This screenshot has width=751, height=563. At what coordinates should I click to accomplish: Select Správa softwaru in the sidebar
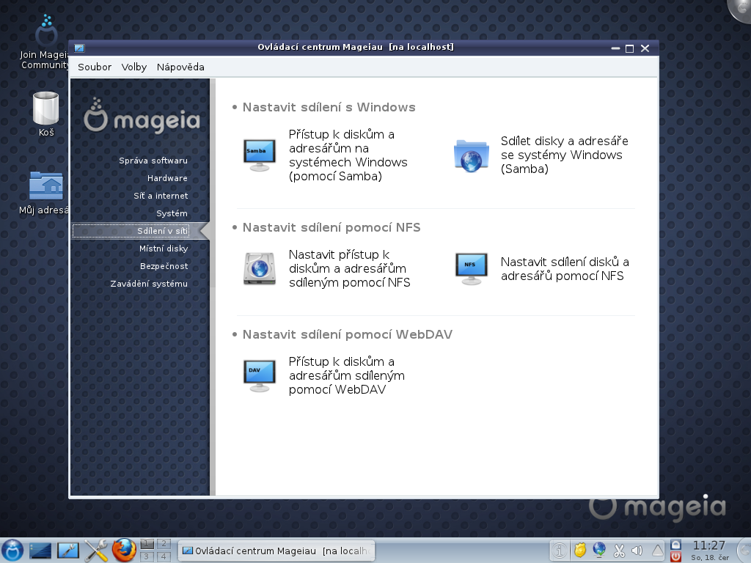153,161
